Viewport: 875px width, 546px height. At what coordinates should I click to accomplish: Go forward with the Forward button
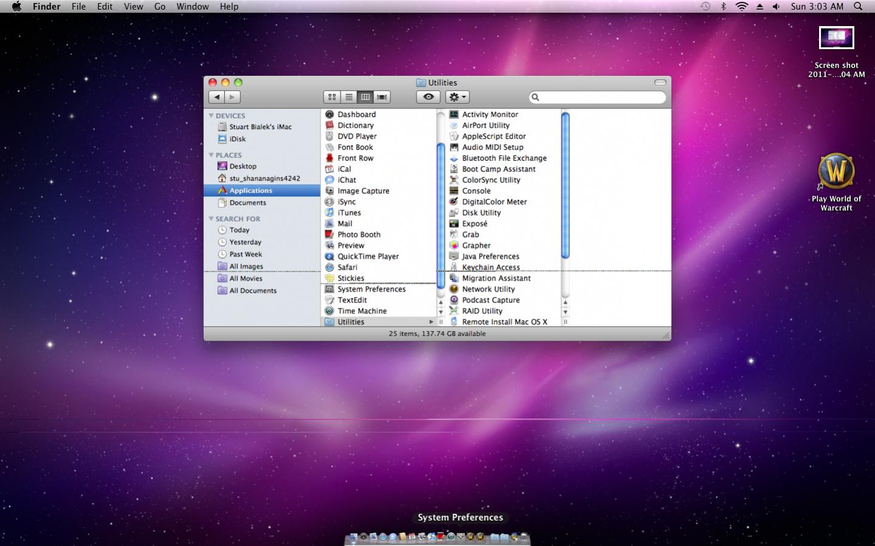(232, 97)
